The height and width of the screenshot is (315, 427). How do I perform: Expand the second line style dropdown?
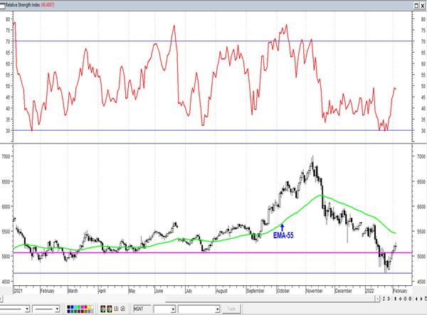[x=58, y=309]
